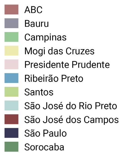
Task: Click São José do Rio Preto swatch
Action: pos(12,106)
